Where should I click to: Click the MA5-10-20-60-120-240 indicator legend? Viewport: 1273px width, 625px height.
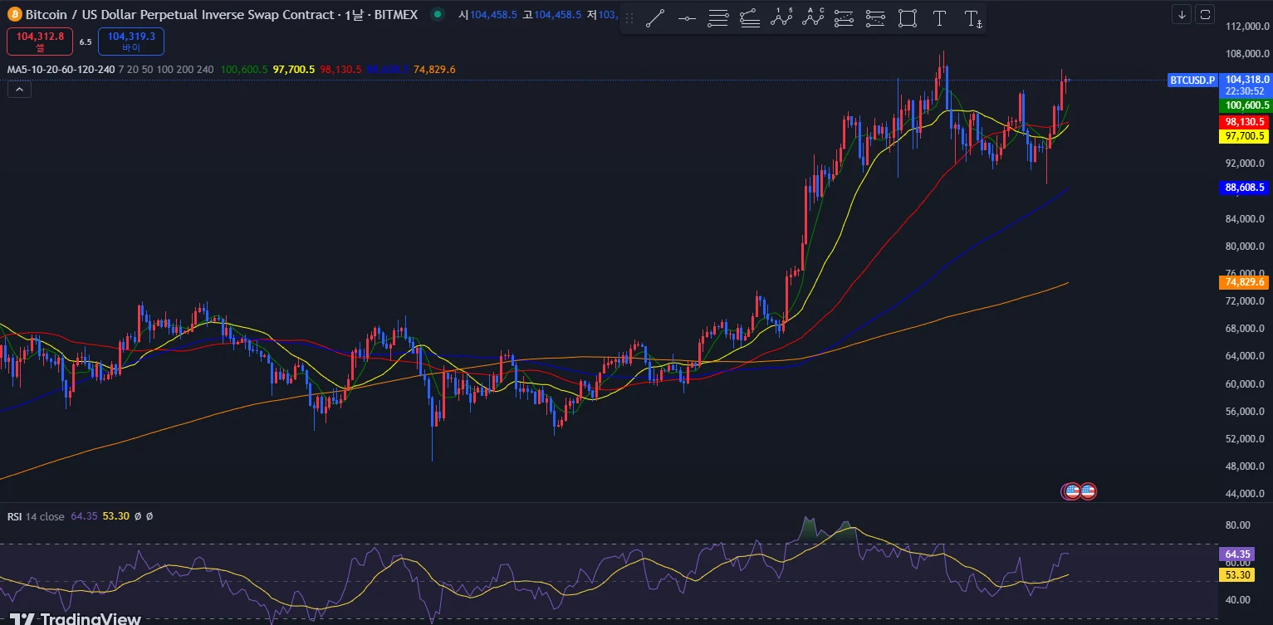(61, 69)
